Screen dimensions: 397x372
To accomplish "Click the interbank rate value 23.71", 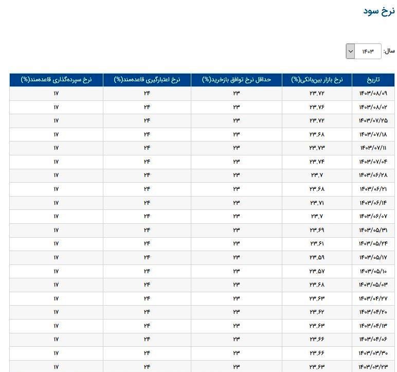I will (317, 203).
